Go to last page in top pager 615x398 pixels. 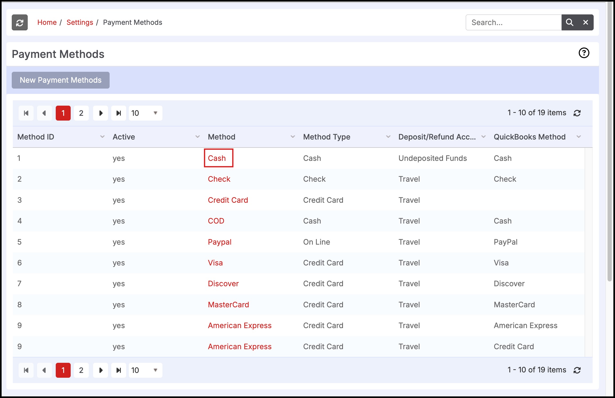[119, 113]
